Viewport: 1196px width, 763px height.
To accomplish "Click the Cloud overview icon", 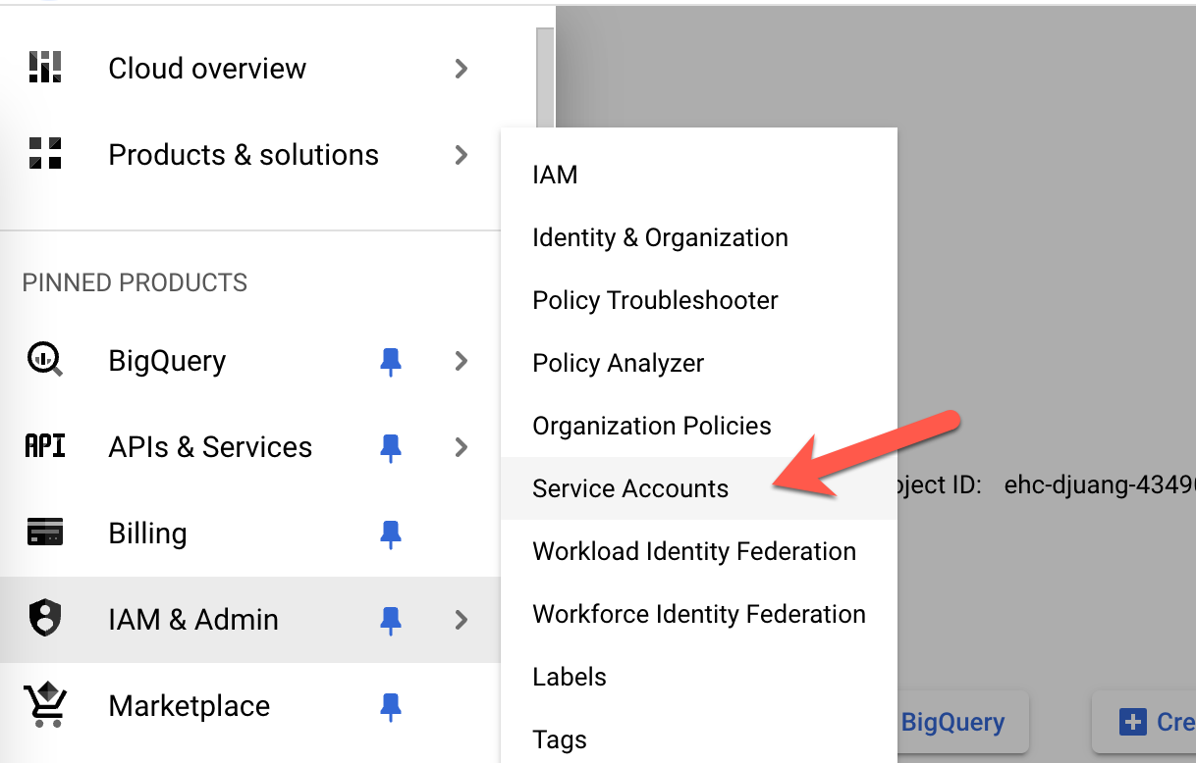I will pos(46,67).
